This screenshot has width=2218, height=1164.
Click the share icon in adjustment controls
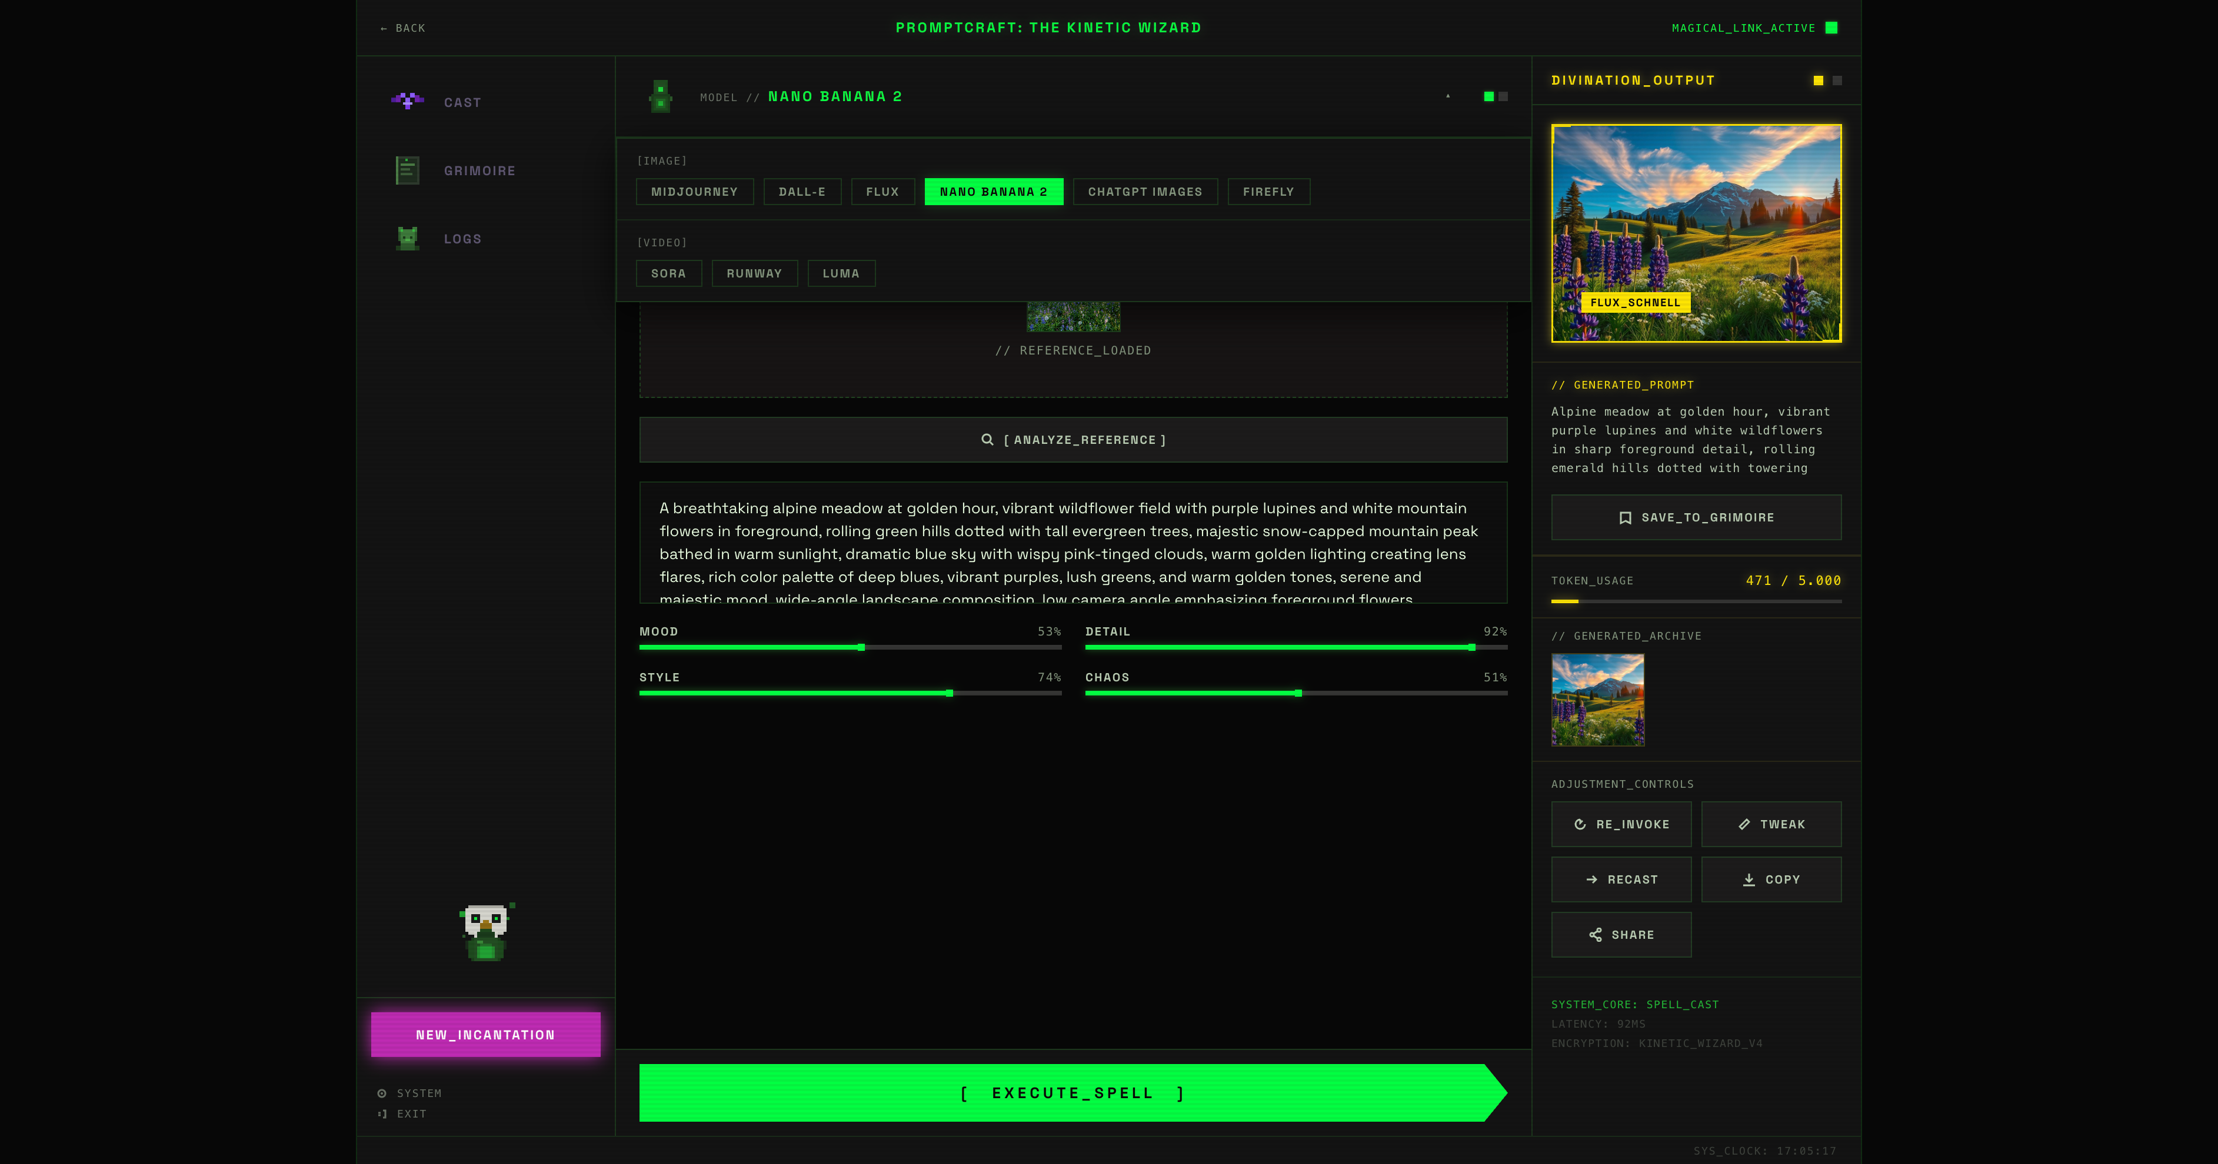1596,935
